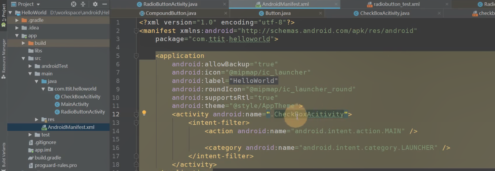Select the libs folder in tree
This screenshot has height=171, width=495.
point(38,51)
